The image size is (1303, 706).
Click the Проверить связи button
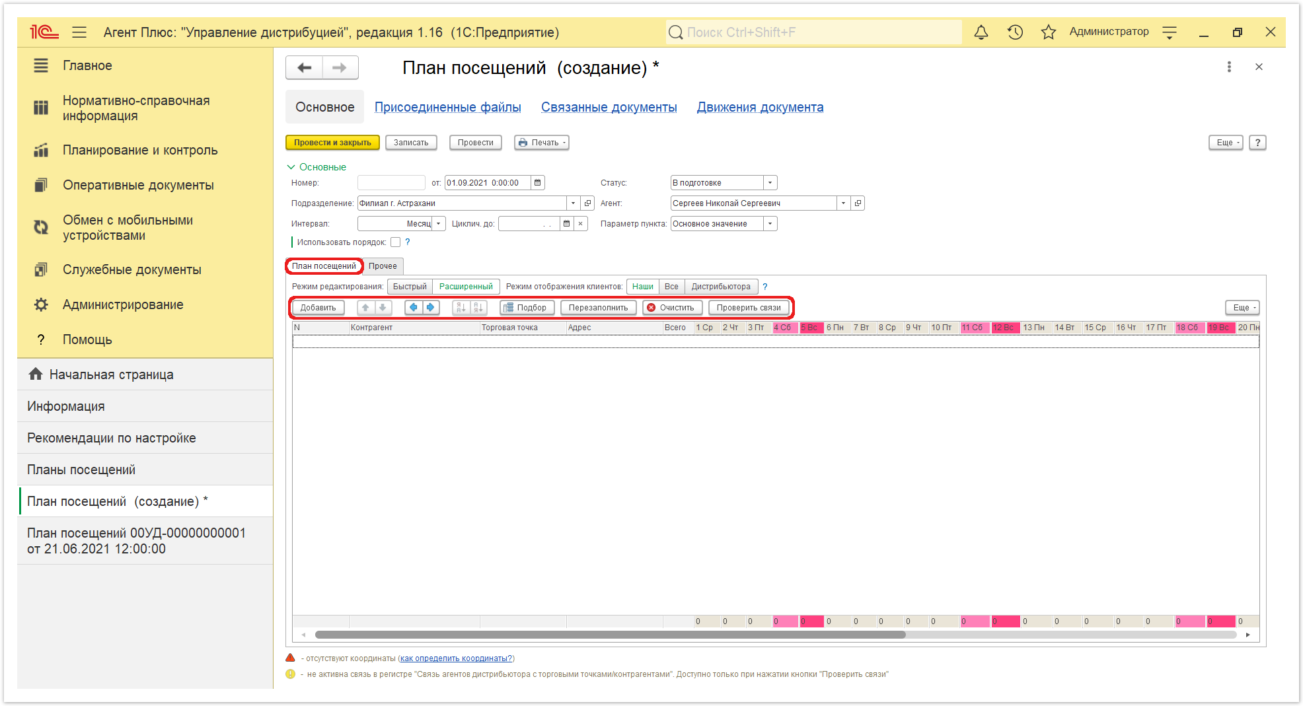749,308
